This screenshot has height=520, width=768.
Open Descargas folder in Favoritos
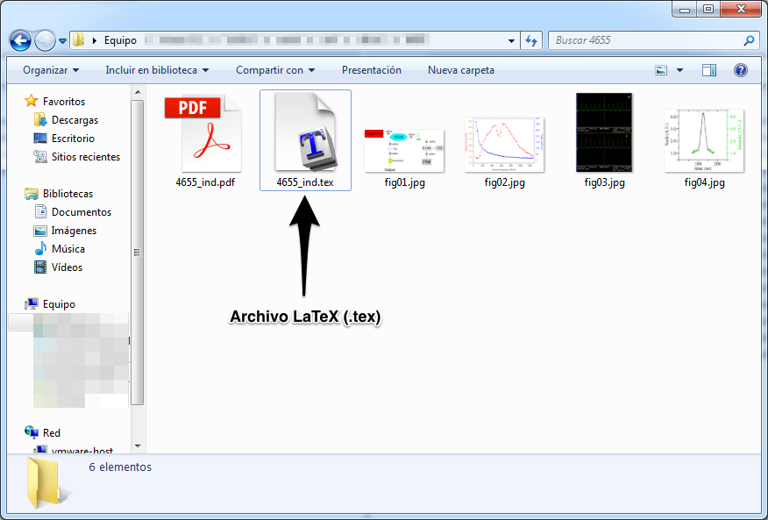pos(75,120)
